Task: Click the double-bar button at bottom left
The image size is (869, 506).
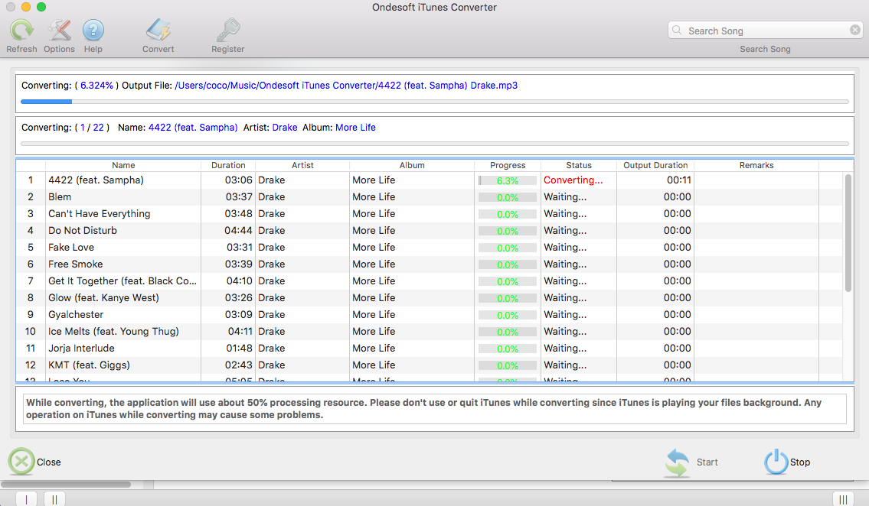Action: click(54, 499)
